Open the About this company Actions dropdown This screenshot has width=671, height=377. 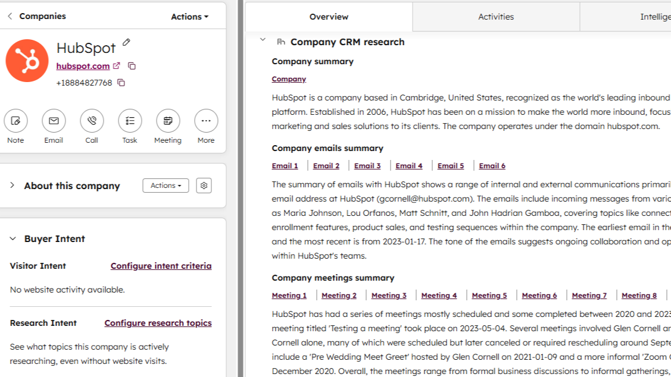click(166, 186)
